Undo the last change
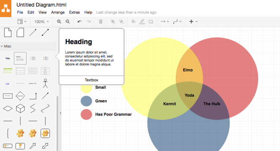The image size is (280, 151). pos(79,22)
